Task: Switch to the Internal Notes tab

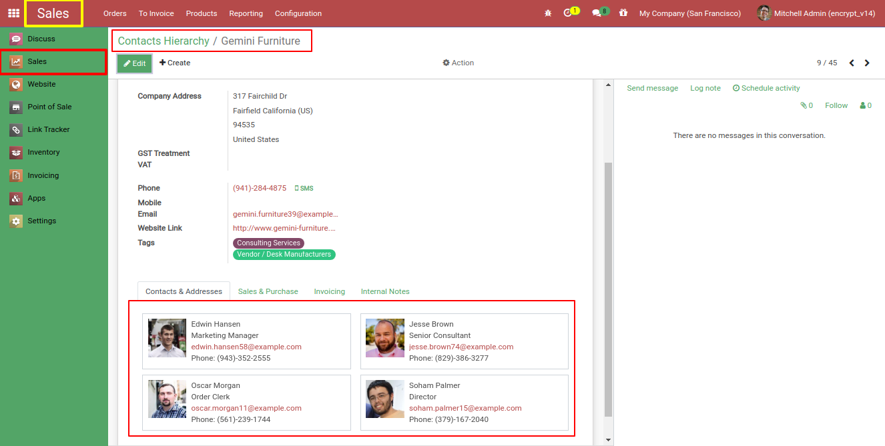Action: pos(385,291)
